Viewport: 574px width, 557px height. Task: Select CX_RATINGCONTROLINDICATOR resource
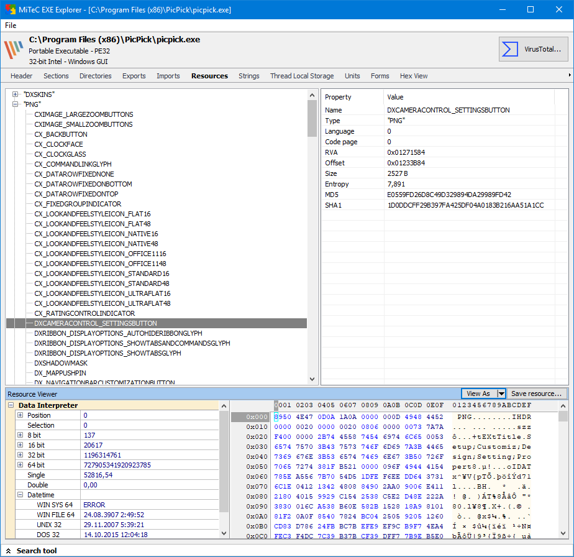[x=84, y=313]
